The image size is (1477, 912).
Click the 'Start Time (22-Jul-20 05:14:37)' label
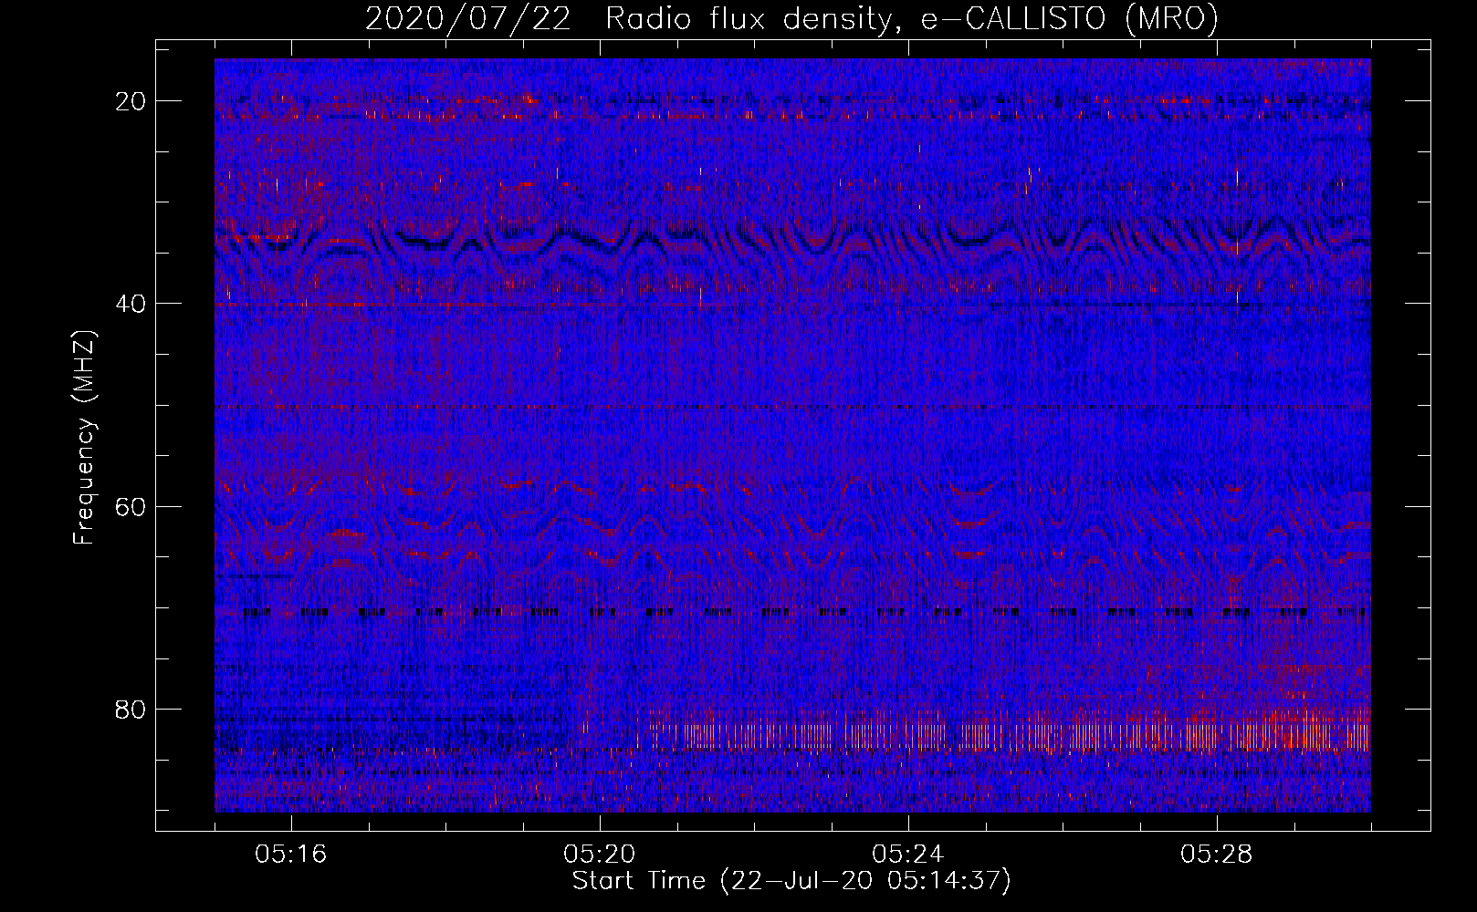(x=791, y=881)
